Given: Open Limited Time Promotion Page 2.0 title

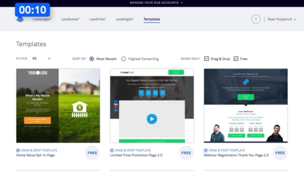Looking at the screenshot, I should [x=136, y=155].
